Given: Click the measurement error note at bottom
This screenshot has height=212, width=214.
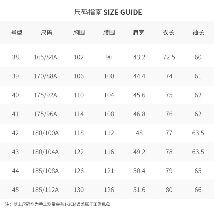Looking at the screenshot, I should tap(58, 204).
